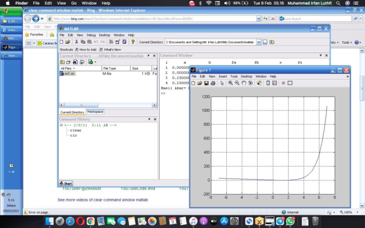Open the Tools menu in Figure 1
This screenshot has width=365, height=228.
click(x=234, y=76)
